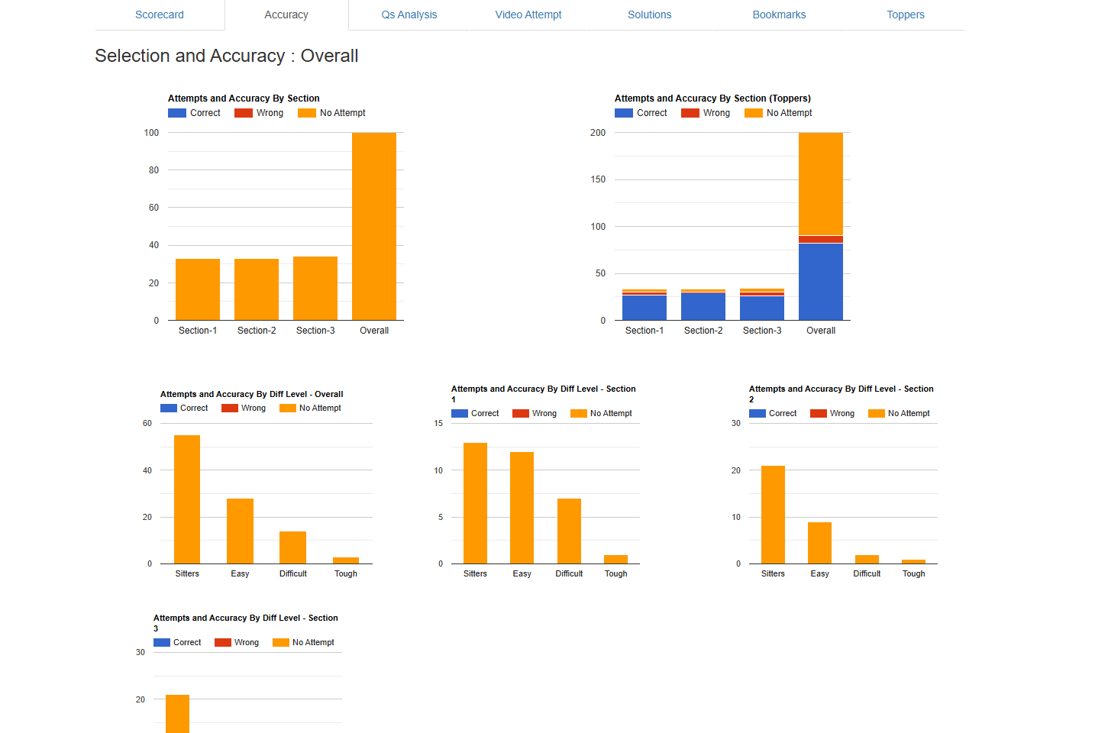1108x733 pixels.
Task: Click the active Accuracy tab
Action: (x=286, y=15)
